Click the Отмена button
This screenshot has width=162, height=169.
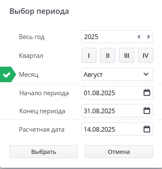[119, 152]
